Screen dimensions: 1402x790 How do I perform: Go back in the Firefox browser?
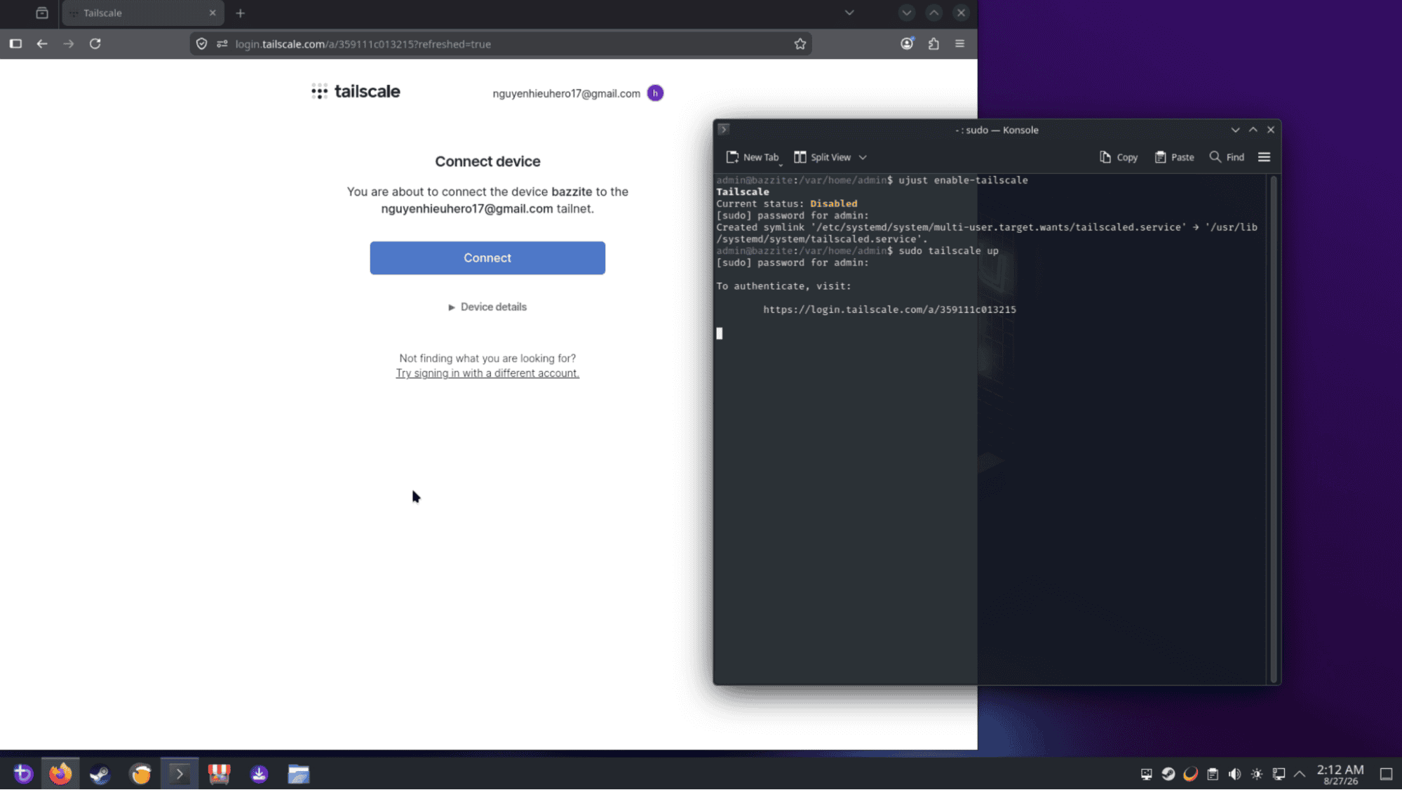click(42, 43)
